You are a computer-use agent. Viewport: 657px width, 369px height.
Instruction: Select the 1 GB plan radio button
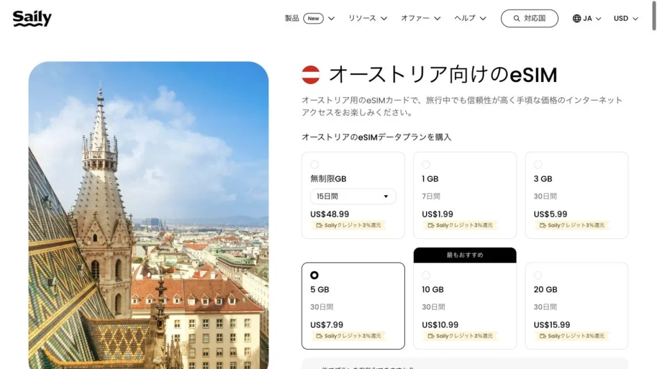click(426, 165)
